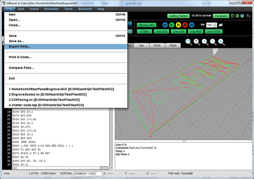Image resolution: width=254 pixels, height=179 pixels.
Task: Click the rotate view magnifier icon
Action: (x=189, y=42)
